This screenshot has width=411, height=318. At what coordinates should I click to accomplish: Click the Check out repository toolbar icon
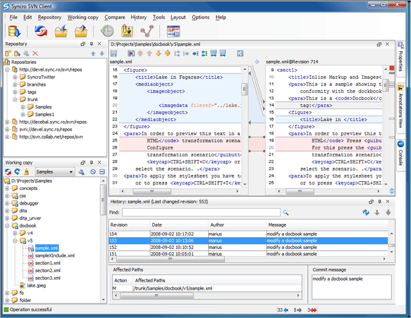(x=15, y=30)
